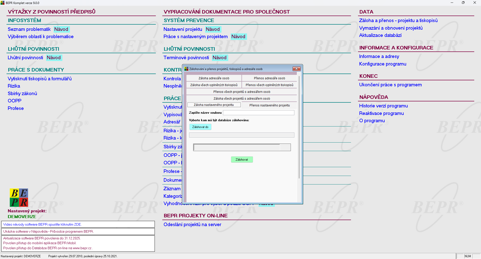Screen dimensions: 481x259
Task: Open Seznam problematik
Action: tap(29, 29)
